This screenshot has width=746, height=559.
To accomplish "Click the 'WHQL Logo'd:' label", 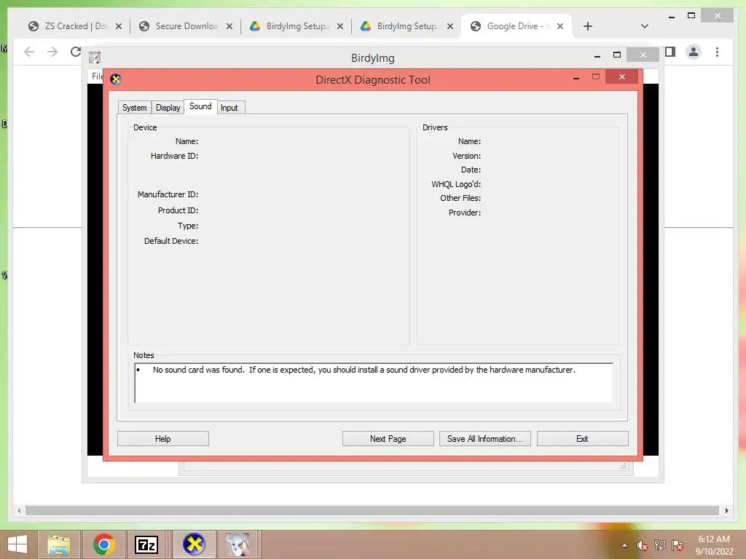I will (x=456, y=184).
